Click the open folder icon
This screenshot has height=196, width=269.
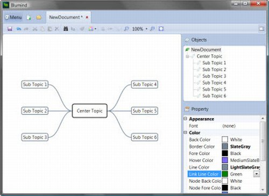[39, 17]
